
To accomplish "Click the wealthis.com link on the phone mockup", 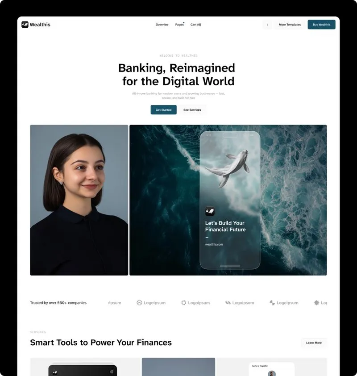I will (214, 244).
